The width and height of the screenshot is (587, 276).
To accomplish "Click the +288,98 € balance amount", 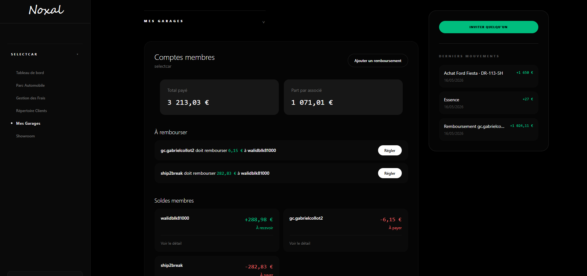I will tap(259, 220).
